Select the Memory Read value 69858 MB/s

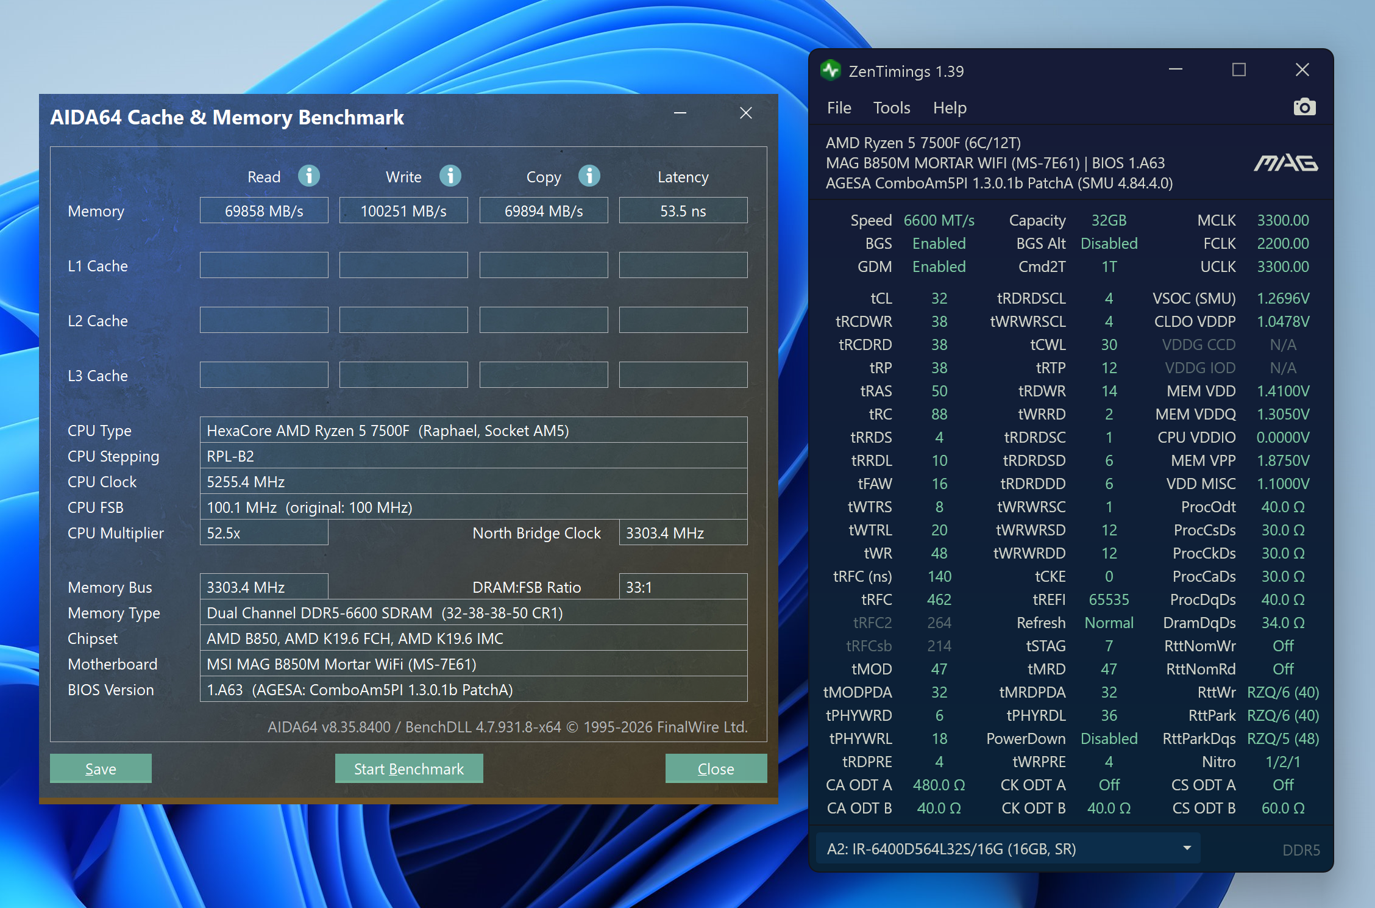click(264, 210)
